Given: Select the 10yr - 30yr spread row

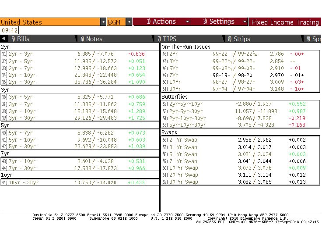Looking at the screenshot, I should point(80,182).
